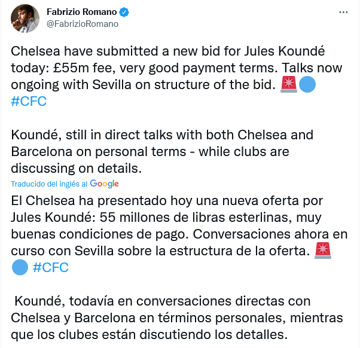Open the tweet's three-dot more menu

343,12
